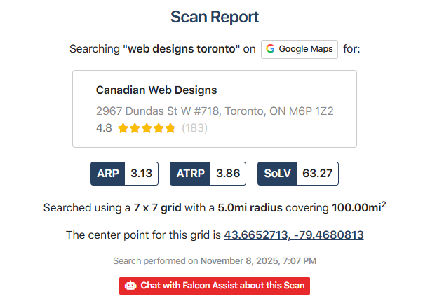Select the Canadian Web Designs business name
The height and width of the screenshot is (306, 437).
click(156, 90)
